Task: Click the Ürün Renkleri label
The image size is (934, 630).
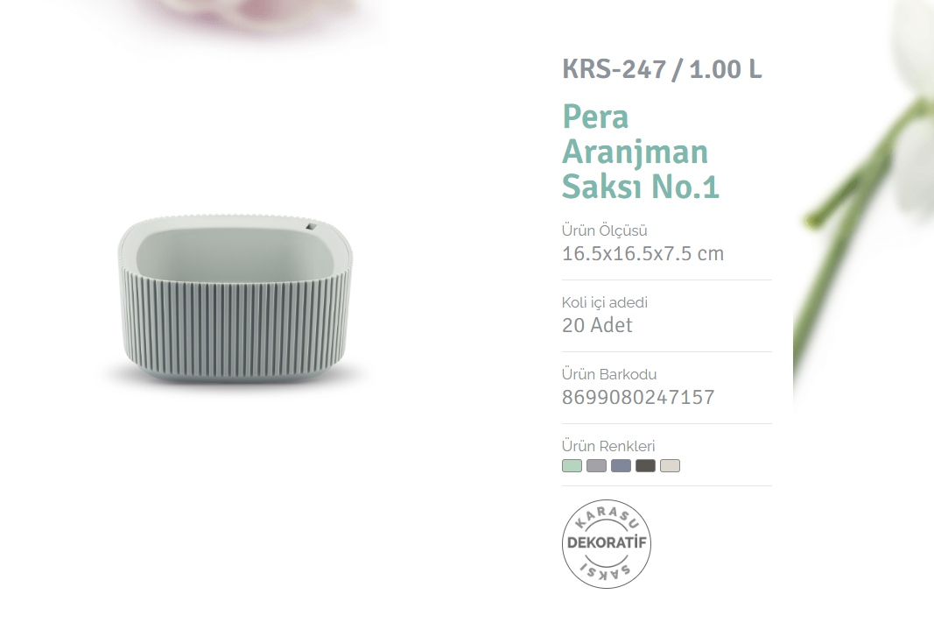Action: click(x=608, y=446)
